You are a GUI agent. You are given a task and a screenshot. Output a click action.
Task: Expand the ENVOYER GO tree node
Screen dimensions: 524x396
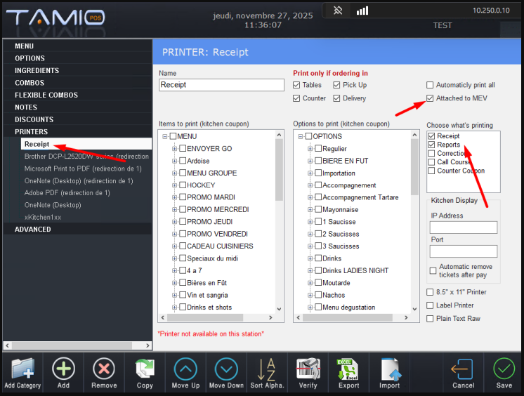174,149
